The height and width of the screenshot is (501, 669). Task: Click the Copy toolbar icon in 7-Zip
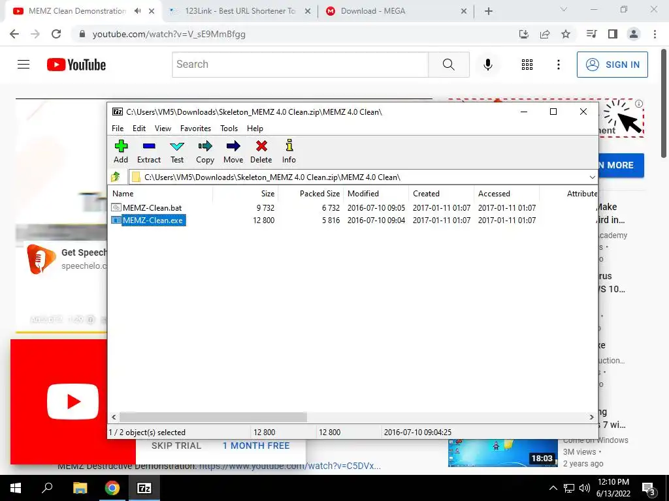[x=205, y=151]
